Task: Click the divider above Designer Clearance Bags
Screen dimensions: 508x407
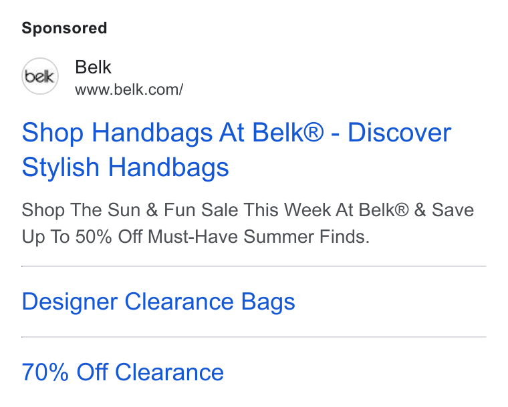Action: click(254, 266)
